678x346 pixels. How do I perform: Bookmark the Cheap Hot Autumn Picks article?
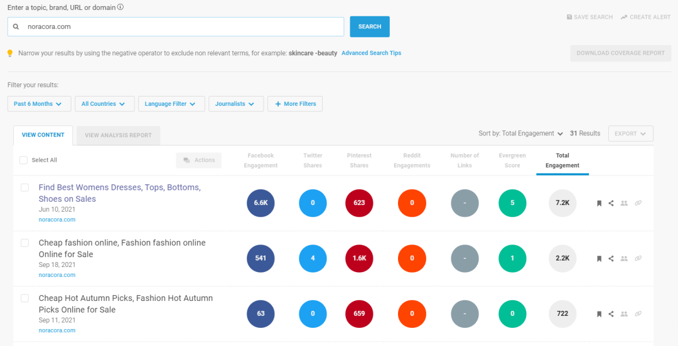click(600, 314)
